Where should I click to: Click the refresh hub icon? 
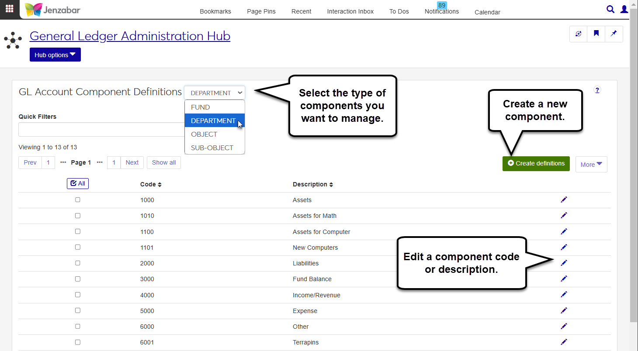point(579,34)
